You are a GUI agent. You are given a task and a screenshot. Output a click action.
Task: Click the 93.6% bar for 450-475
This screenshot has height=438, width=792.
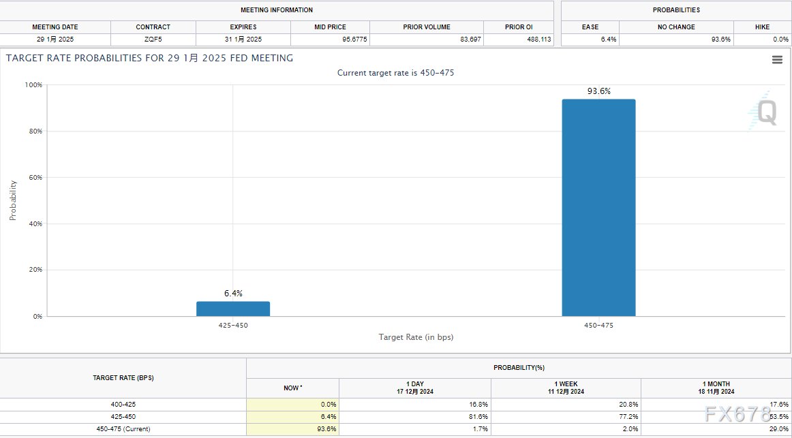click(x=598, y=208)
